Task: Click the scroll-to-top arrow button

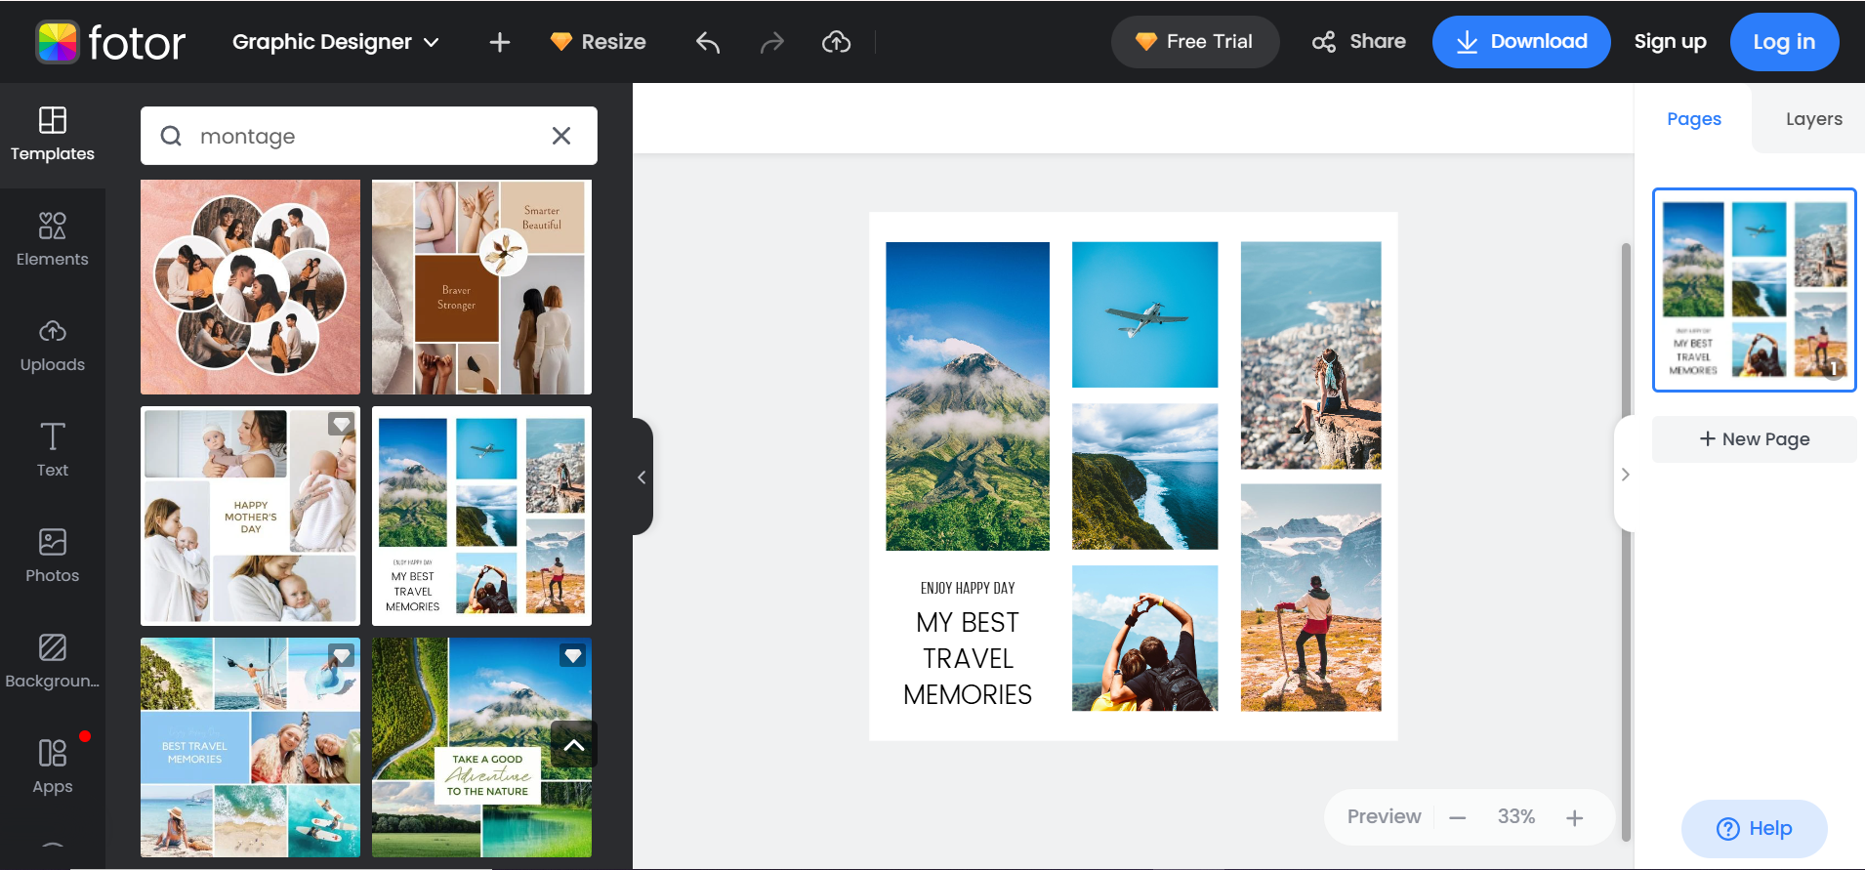Action: (x=574, y=744)
